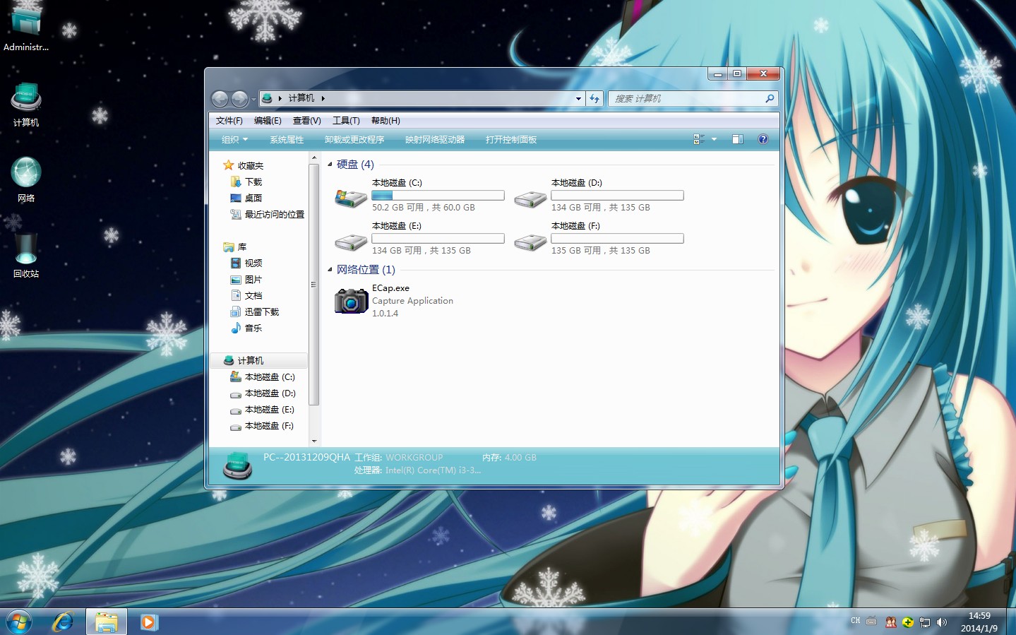Select the 本地磁盘 (F:) drive icon in the main pane
The width and height of the screenshot is (1016, 635).
point(530,243)
